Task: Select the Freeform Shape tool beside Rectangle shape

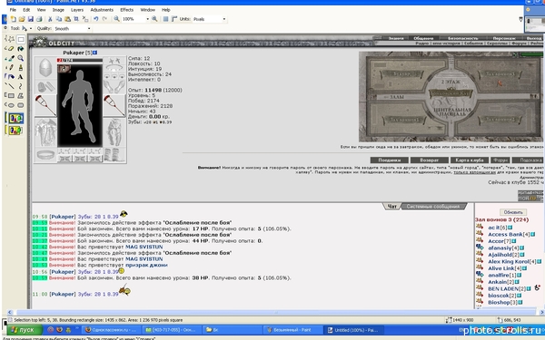Action: coord(21,95)
